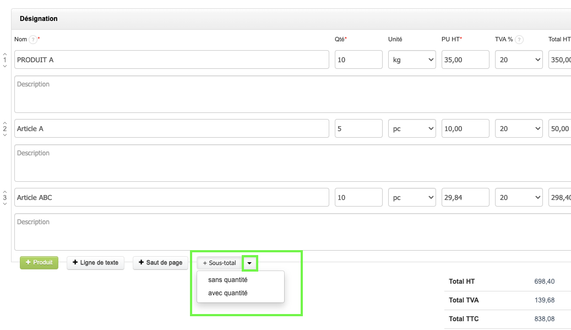Open unit dropdown for Article ABC
The image size is (571, 330).
coord(412,197)
